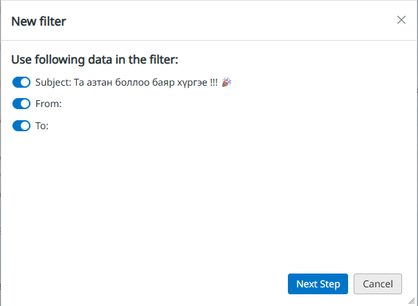Disable the Subject filter toggle
Screen dimensions: 418x306
coord(21,82)
